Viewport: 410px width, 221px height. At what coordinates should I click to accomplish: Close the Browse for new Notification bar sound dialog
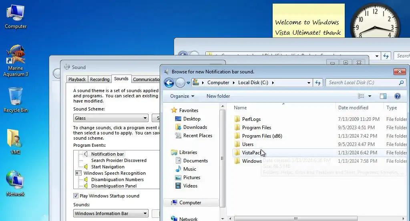click(400, 71)
